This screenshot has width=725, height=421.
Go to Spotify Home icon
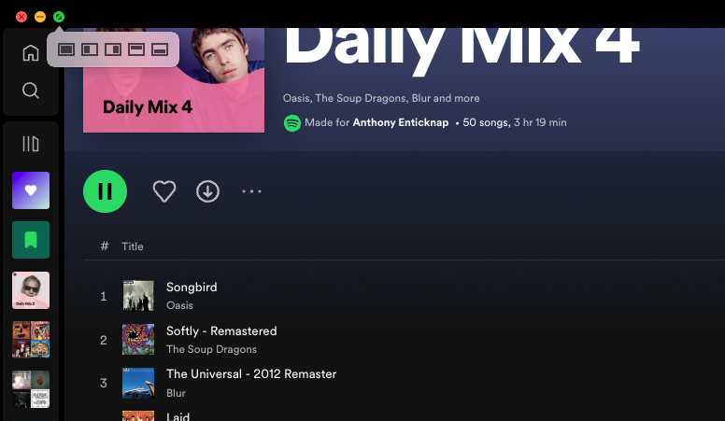tap(31, 52)
